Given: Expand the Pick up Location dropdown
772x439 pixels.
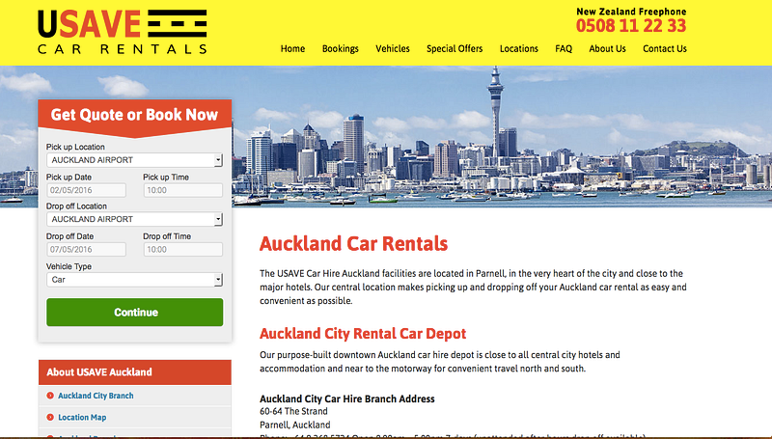Looking at the screenshot, I should [x=134, y=160].
